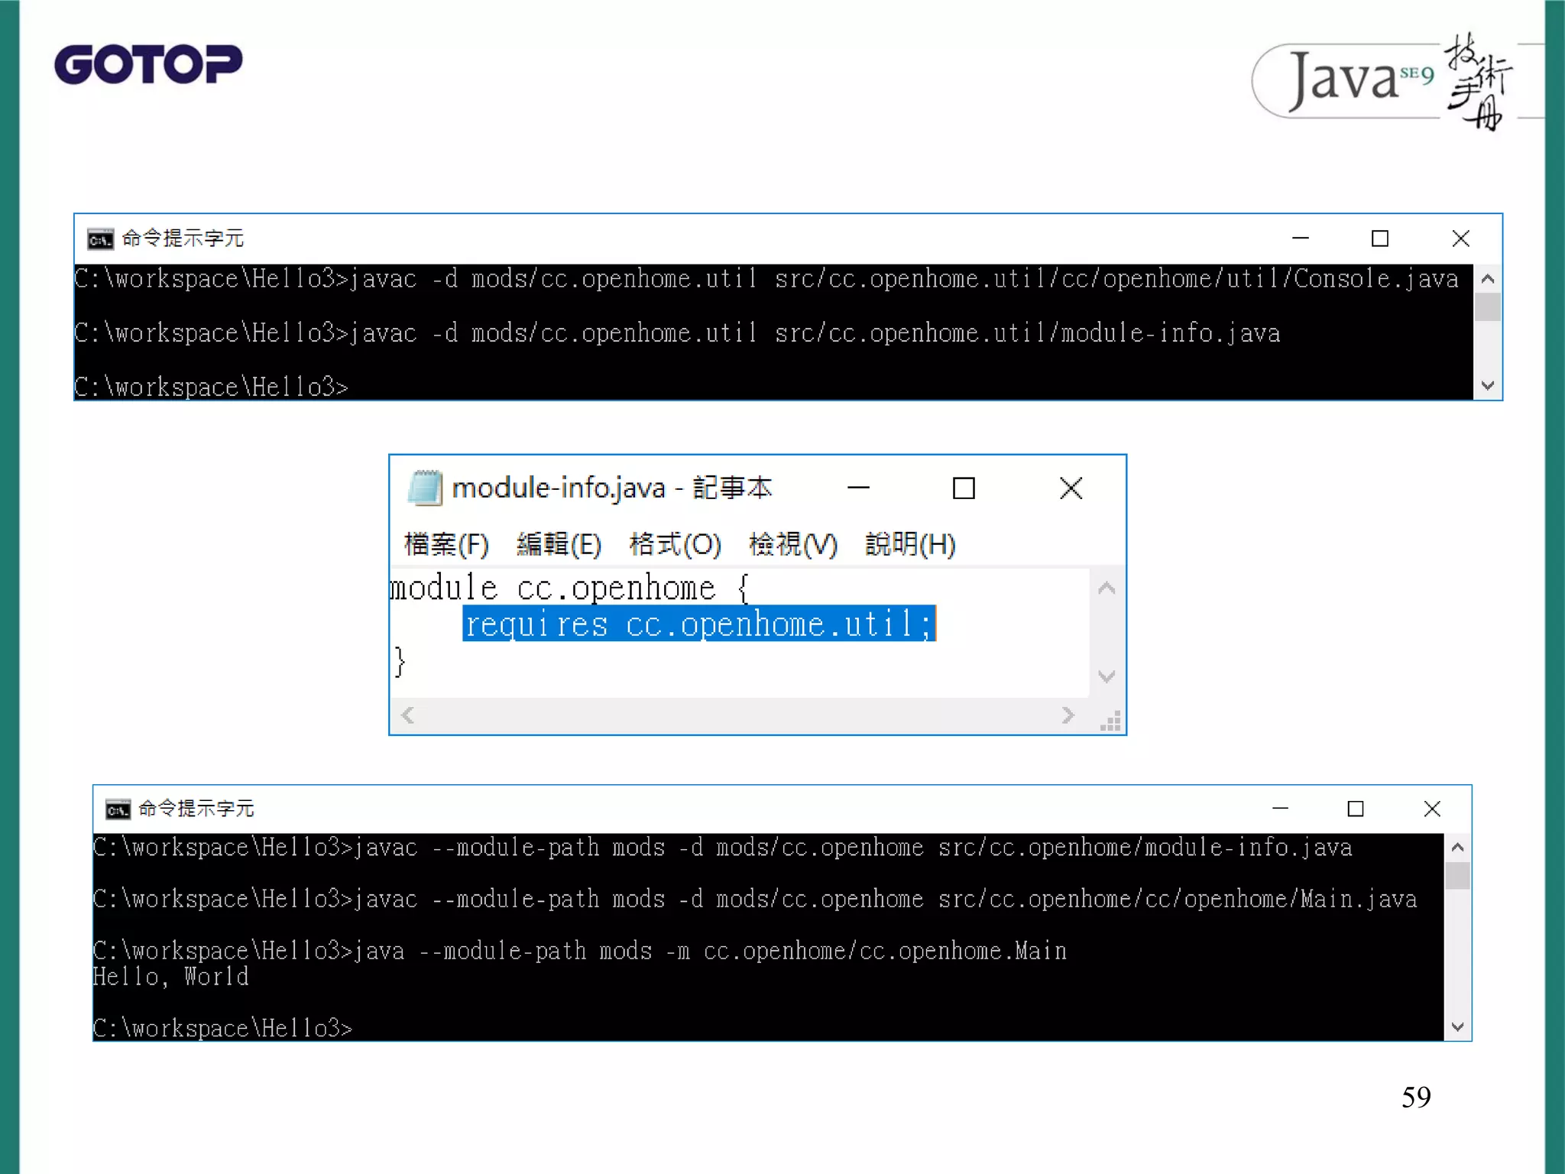Viewport: 1565px width, 1174px height.
Task: Click Notepad window resize grip corner
Action: 1111,722
